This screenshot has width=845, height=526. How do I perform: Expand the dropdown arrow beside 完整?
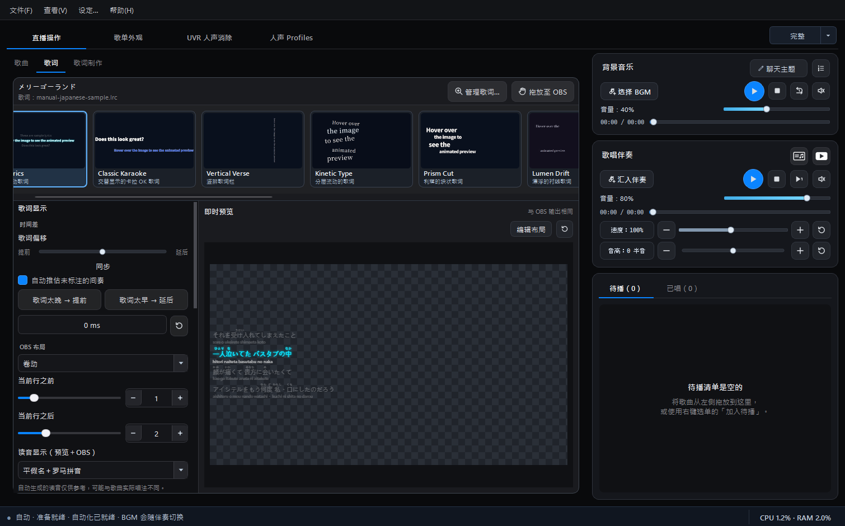[829, 36]
